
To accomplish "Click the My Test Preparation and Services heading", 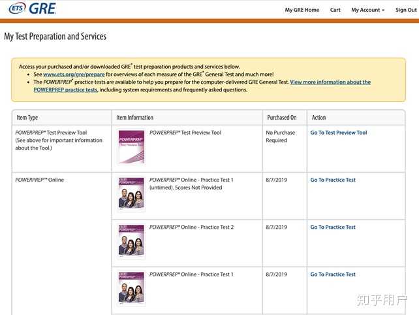I will coord(55,37).
